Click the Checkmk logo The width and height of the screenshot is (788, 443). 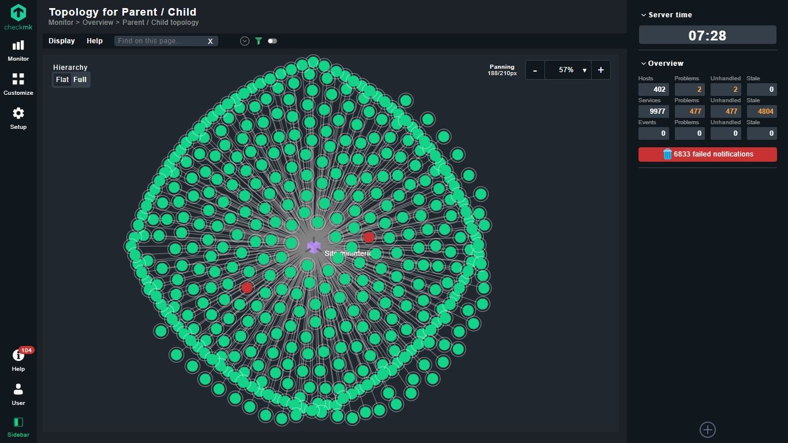pyautogui.click(x=18, y=17)
